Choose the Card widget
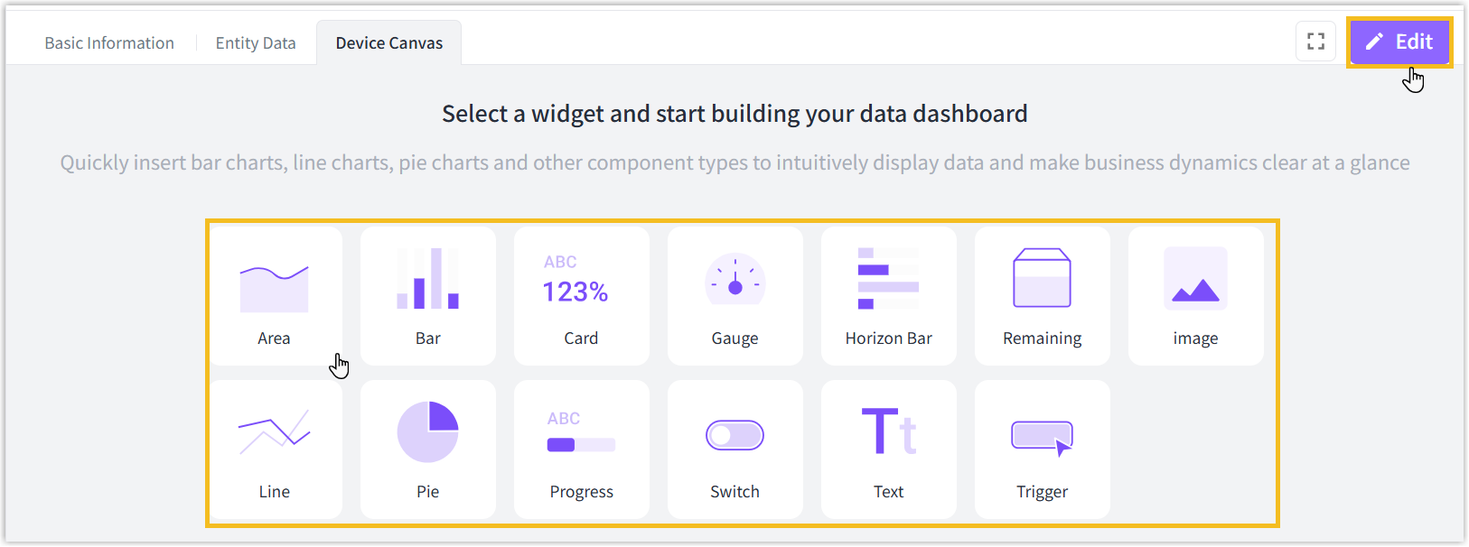The width and height of the screenshot is (1469, 547). (x=581, y=295)
